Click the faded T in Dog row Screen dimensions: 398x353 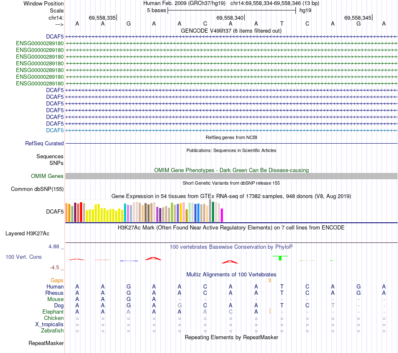pyautogui.click(x=333, y=306)
